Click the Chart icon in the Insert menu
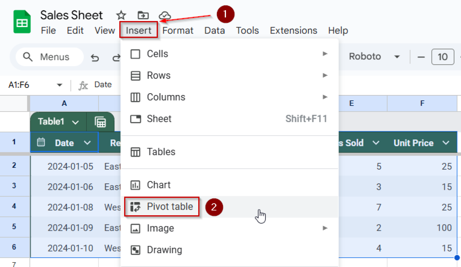This screenshot has height=267, width=461. (136, 185)
